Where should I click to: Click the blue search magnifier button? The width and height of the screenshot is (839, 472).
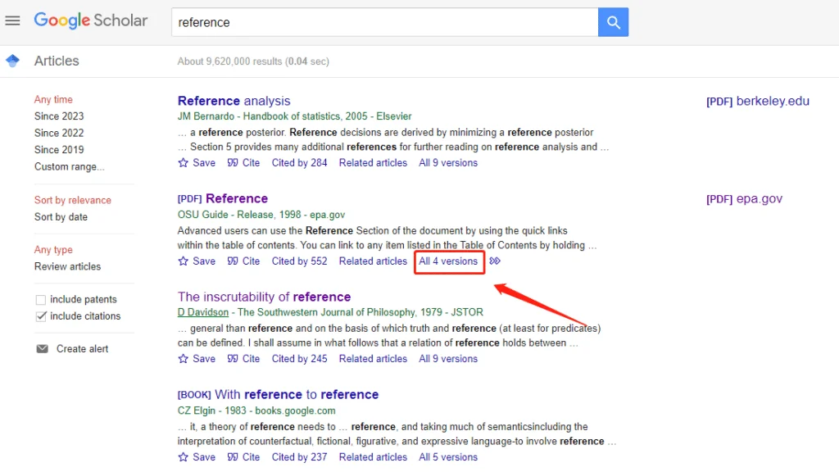pyautogui.click(x=613, y=22)
